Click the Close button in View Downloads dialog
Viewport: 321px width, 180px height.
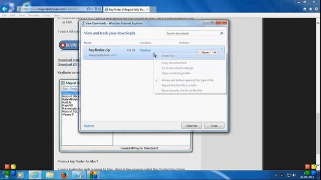[214, 125]
